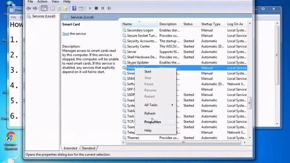Choose Start from the context menu

pyautogui.click(x=148, y=72)
